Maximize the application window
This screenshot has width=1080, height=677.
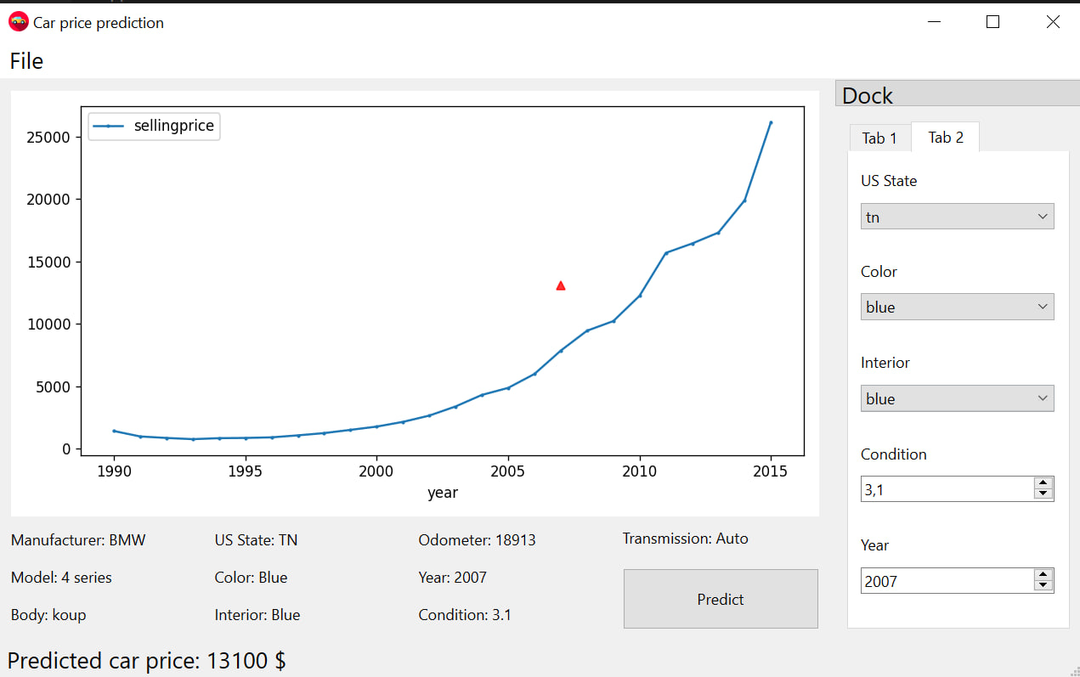tap(992, 22)
